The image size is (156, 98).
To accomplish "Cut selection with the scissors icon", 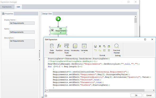I will click(x=100, y=46).
